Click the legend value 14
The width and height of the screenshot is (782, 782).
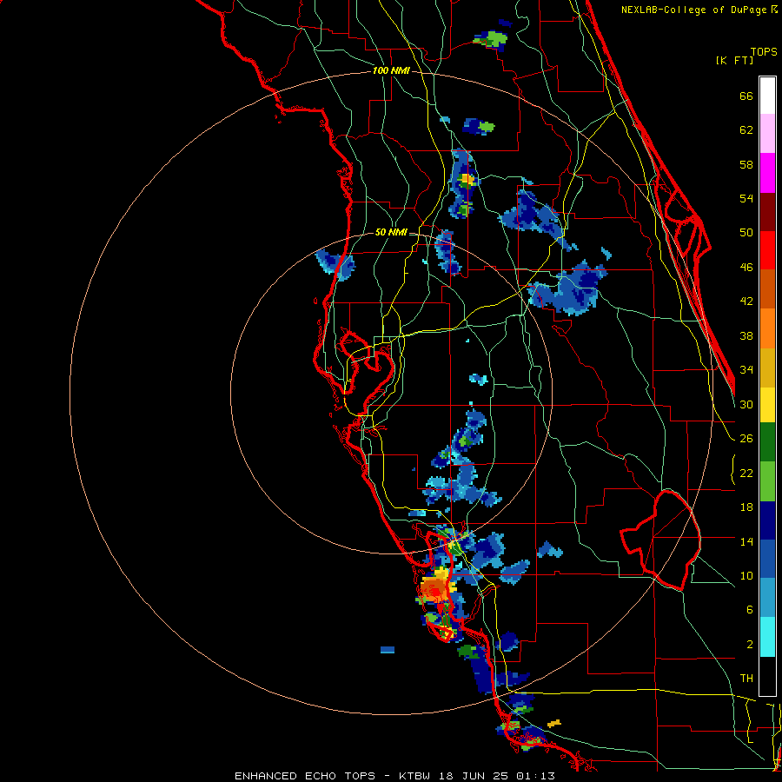point(746,541)
